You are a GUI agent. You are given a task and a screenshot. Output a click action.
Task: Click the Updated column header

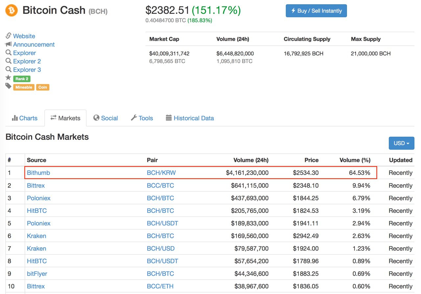(401, 160)
